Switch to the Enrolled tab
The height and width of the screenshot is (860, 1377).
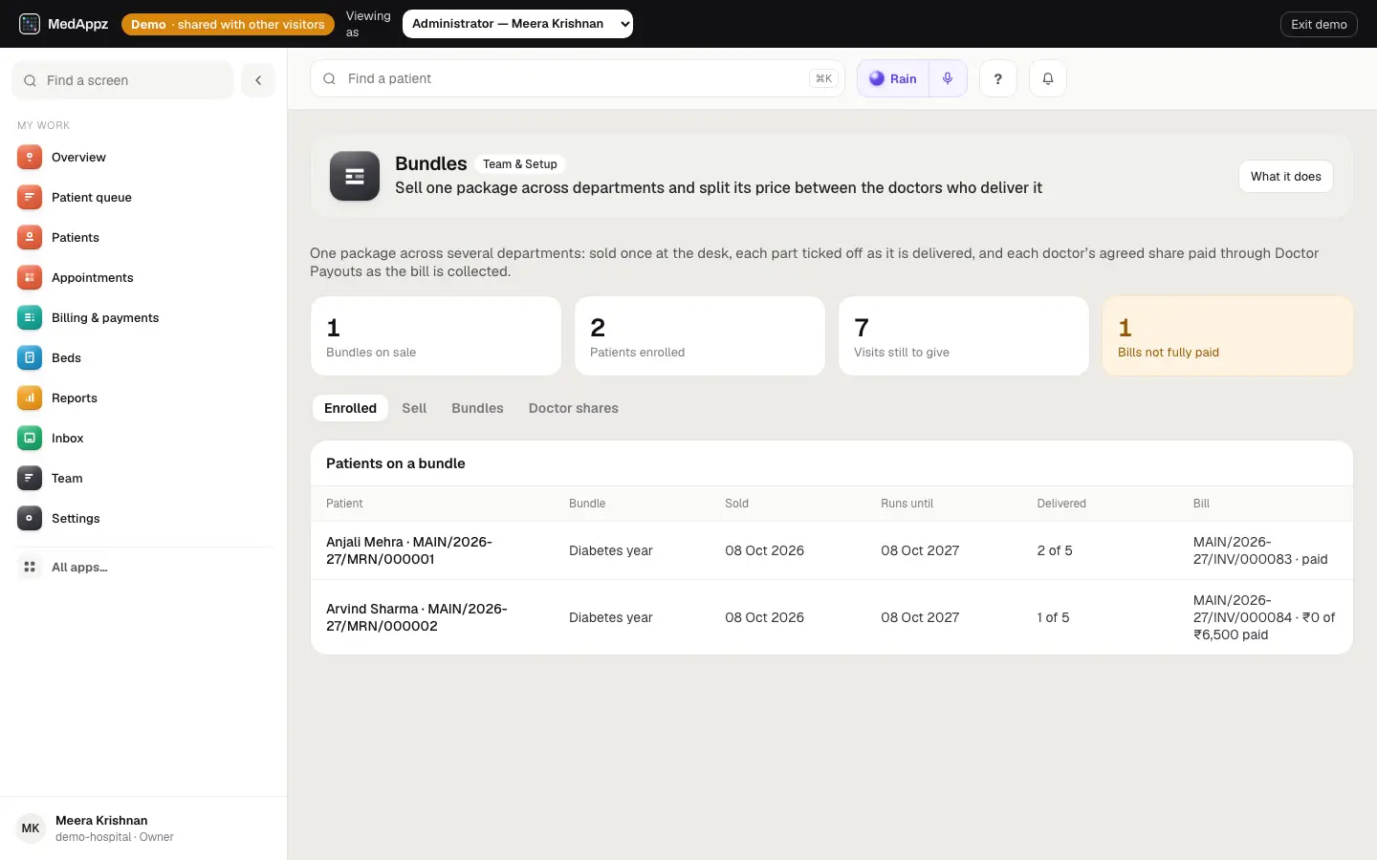(350, 408)
